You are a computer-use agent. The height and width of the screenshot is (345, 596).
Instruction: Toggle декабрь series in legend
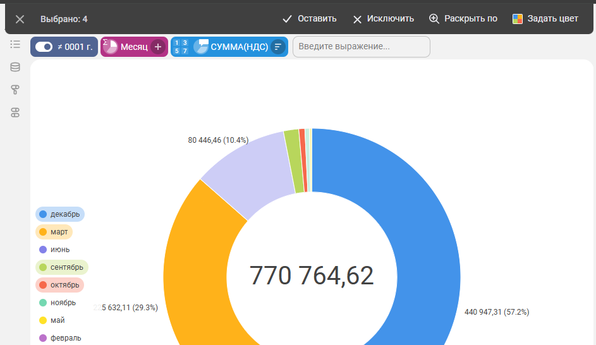click(x=60, y=214)
